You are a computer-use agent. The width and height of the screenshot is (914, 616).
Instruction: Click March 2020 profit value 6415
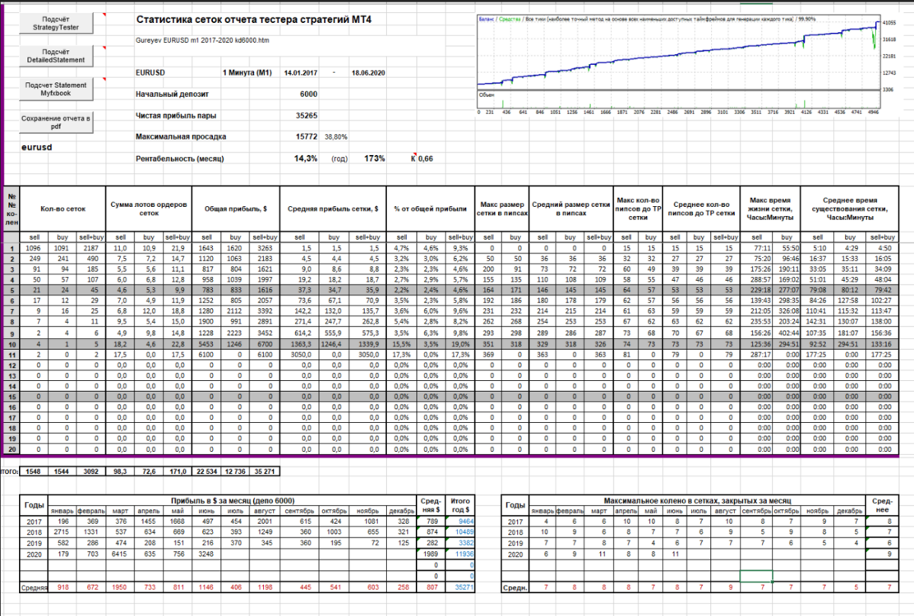119,554
